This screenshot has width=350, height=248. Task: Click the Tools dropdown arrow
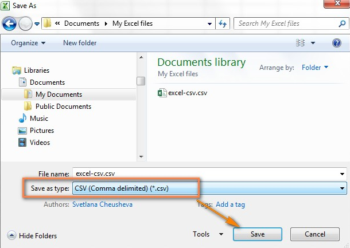pos(221,234)
